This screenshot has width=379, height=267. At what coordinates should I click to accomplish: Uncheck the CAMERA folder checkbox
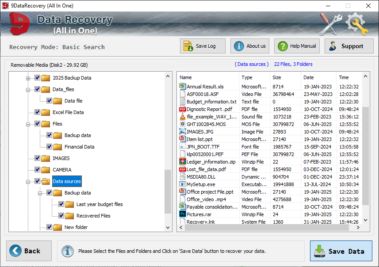[x=37, y=170]
